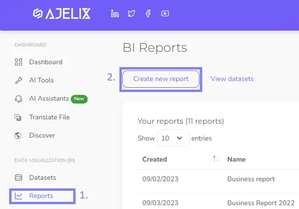Click the Datasets database icon
The height and width of the screenshot is (209, 299).
(18, 178)
